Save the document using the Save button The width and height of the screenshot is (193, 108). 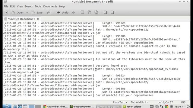pyautogui.click(x=37, y=13)
